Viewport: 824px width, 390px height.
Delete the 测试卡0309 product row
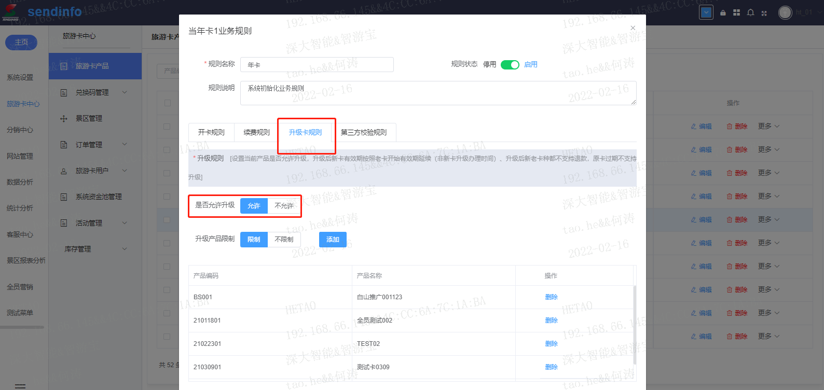pyautogui.click(x=551, y=367)
